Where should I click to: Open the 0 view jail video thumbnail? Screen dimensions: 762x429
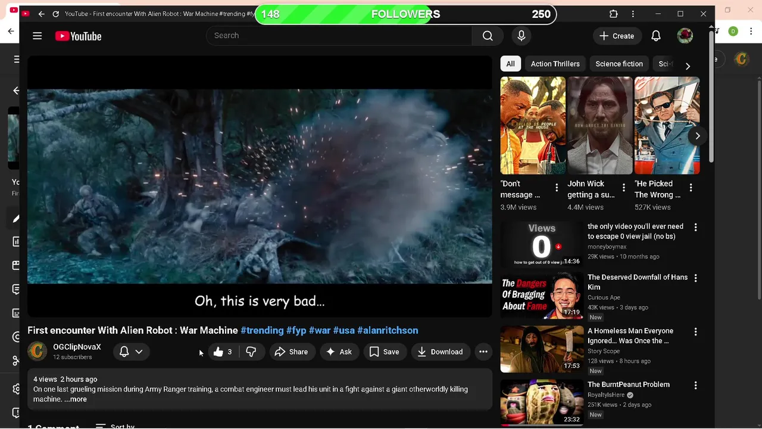pos(542,244)
